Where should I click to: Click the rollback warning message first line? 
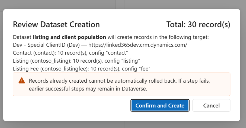click(119, 81)
